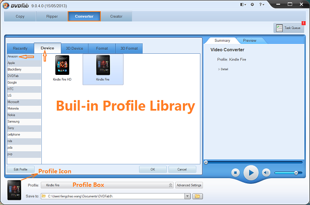Image resolution: width=310 pixels, height=205 pixels.
Task: Click the DVDFab logo icon
Action: [x=6, y=6]
